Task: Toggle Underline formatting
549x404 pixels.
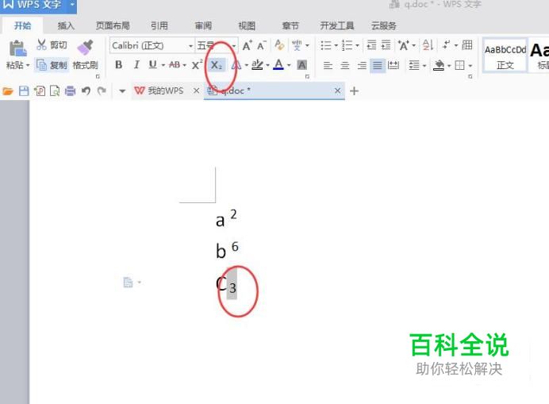Action: click(152, 64)
